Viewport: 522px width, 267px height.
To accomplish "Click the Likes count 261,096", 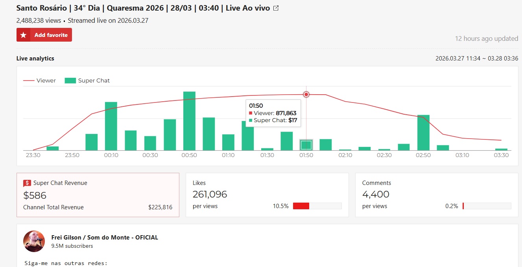I will [x=210, y=194].
